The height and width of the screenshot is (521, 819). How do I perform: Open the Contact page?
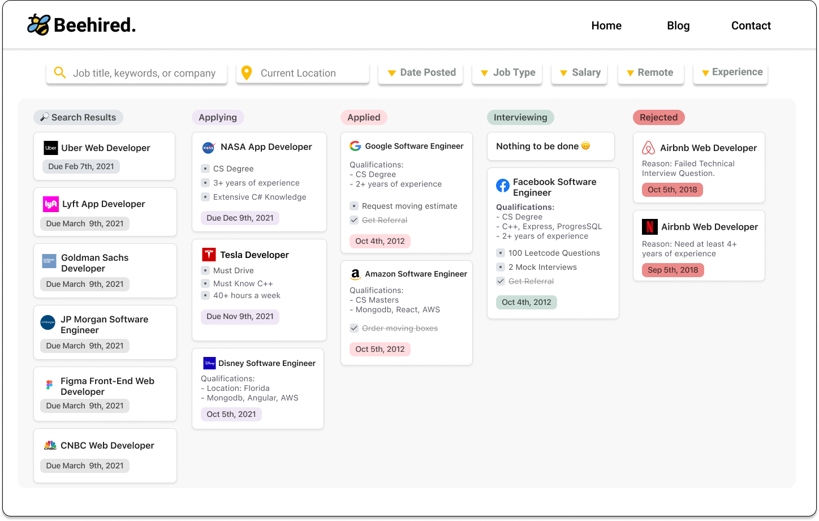tap(751, 25)
